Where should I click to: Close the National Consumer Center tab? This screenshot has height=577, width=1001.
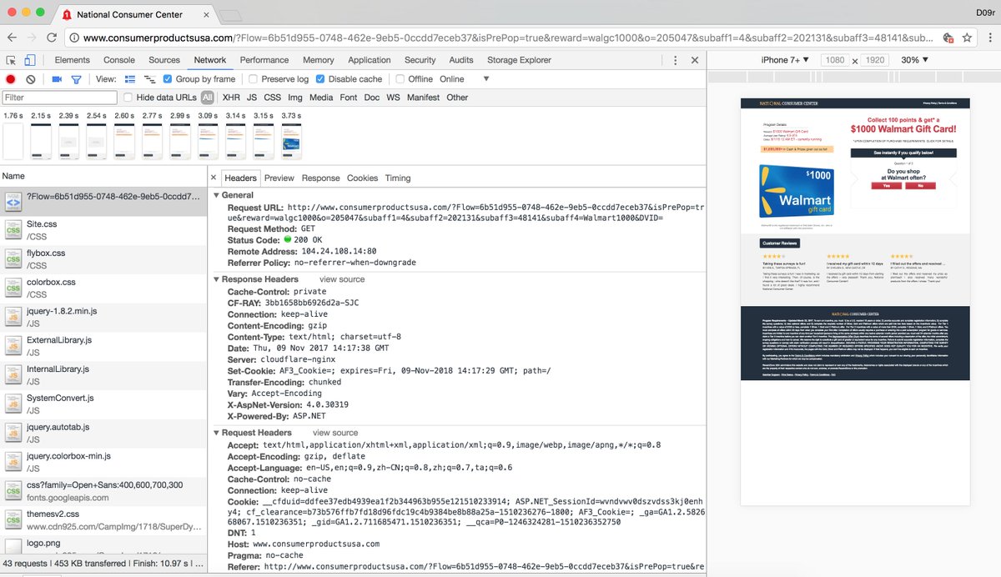click(204, 14)
